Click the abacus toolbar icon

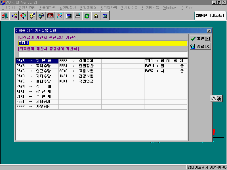tap(50, 16)
